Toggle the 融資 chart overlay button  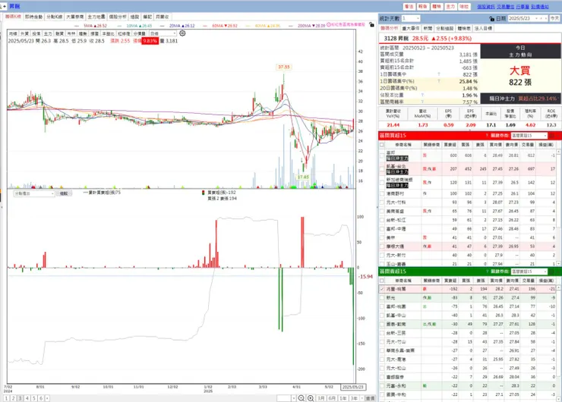(59, 33)
